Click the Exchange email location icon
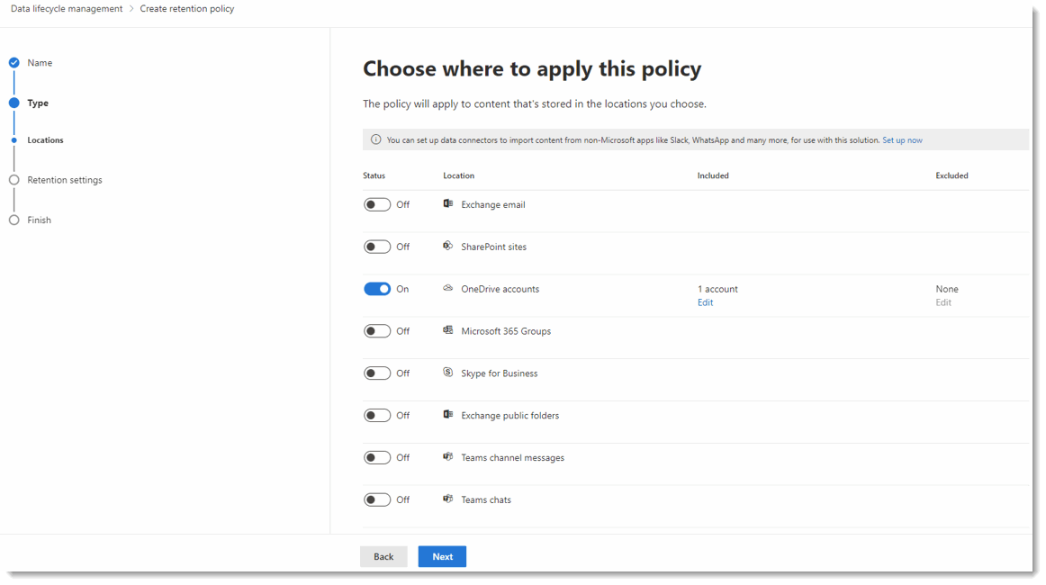This screenshot has width=1046, height=585. click(448, 203)
